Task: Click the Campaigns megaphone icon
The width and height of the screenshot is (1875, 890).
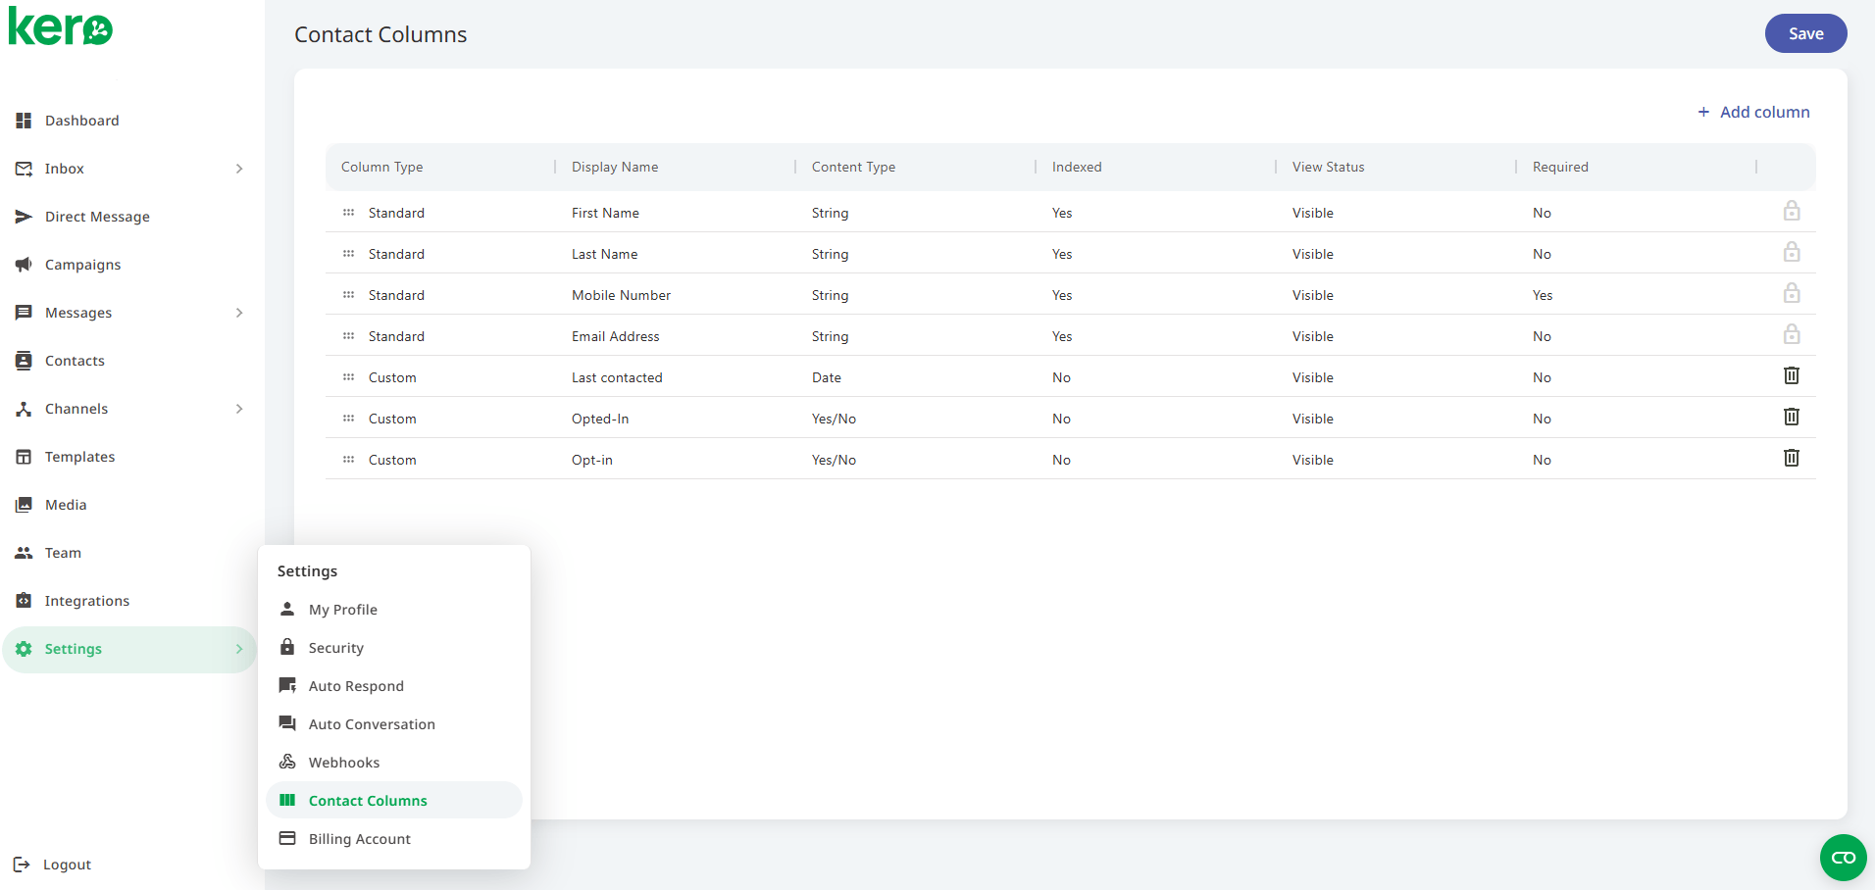Action: [24, 265]
